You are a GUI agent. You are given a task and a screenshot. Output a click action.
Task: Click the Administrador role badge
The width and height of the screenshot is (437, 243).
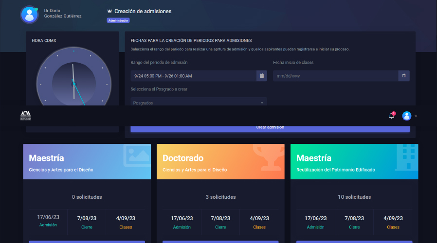click(x=118, y=20)
